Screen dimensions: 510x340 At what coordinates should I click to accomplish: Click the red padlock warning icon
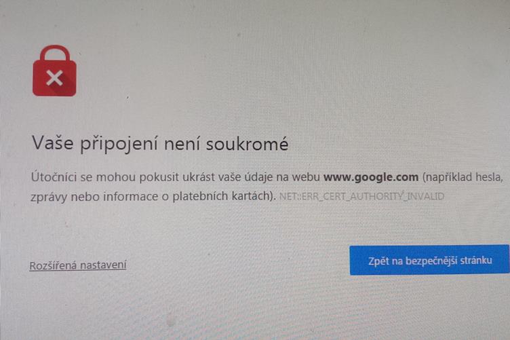pos(55,71)
